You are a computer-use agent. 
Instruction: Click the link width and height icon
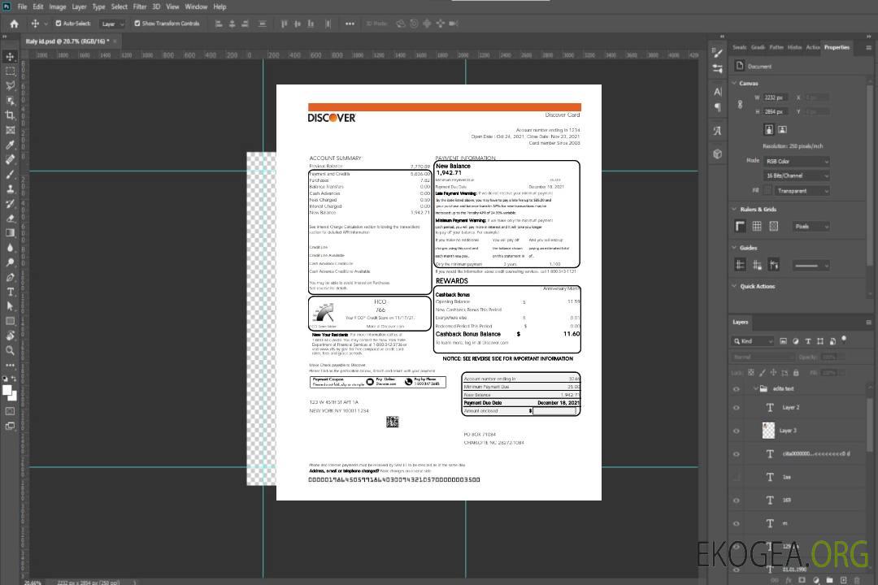[x=741, y=105]
